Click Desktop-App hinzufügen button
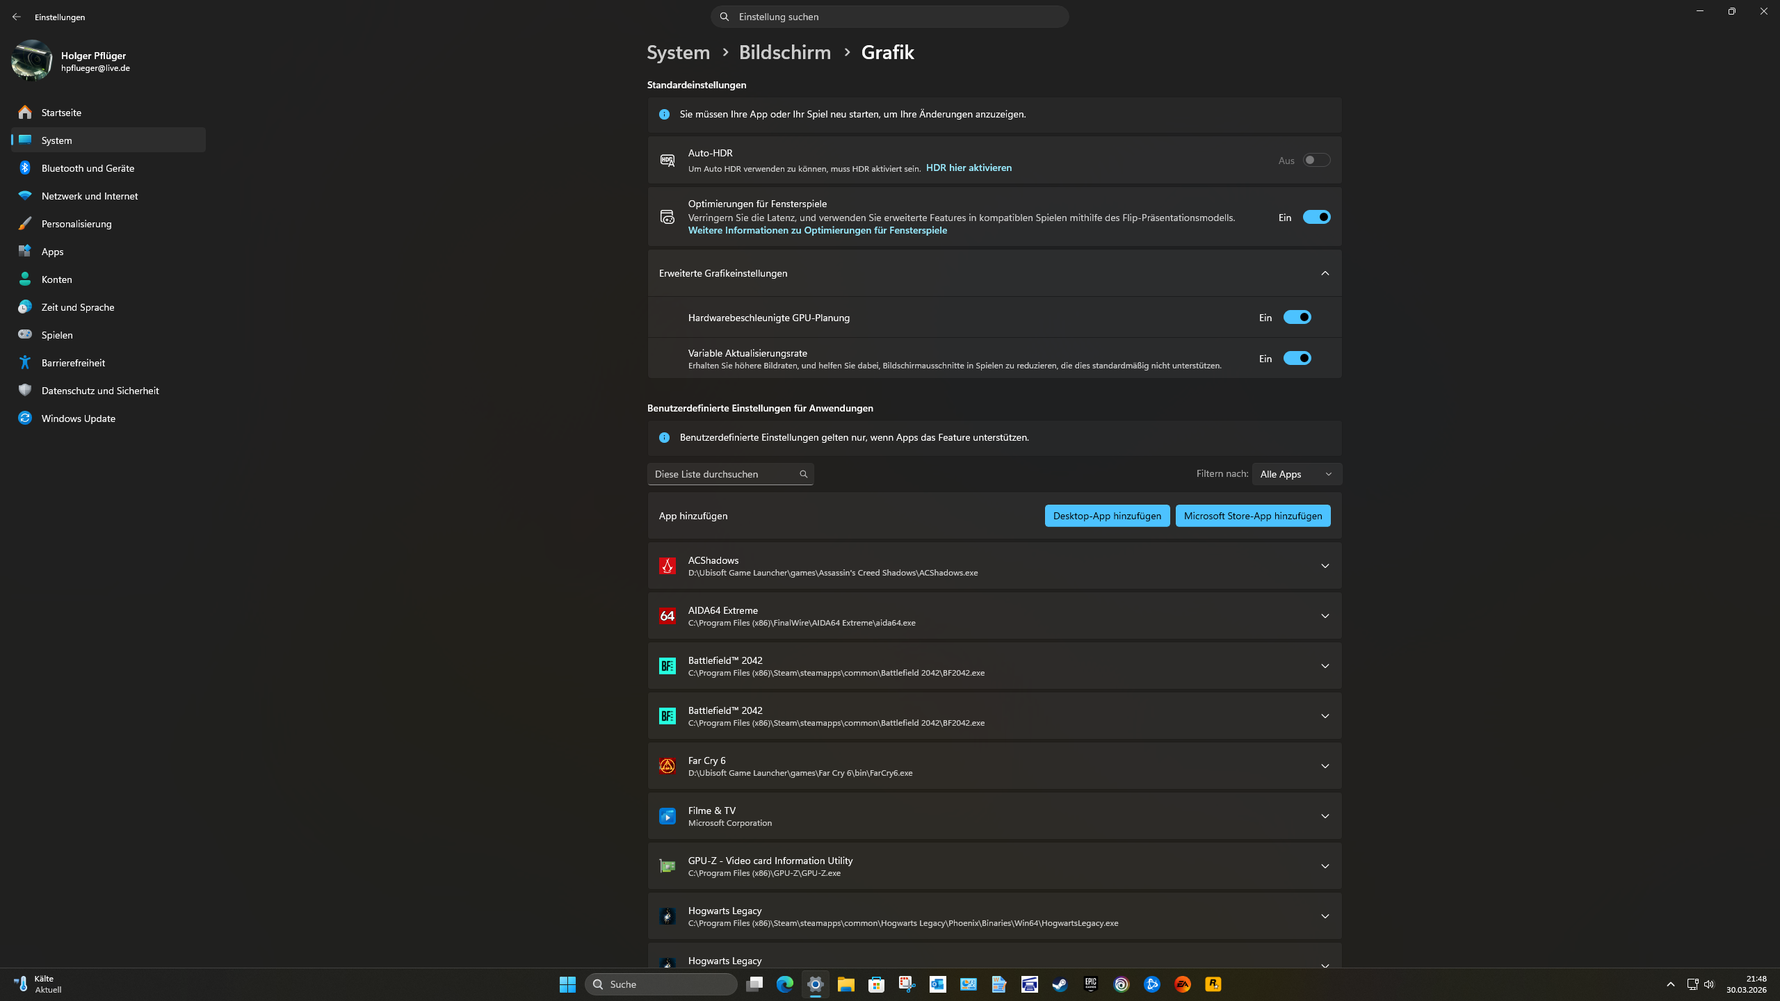The height and width of the screenshot is (1001, 1780). (x=1106, y=515)
